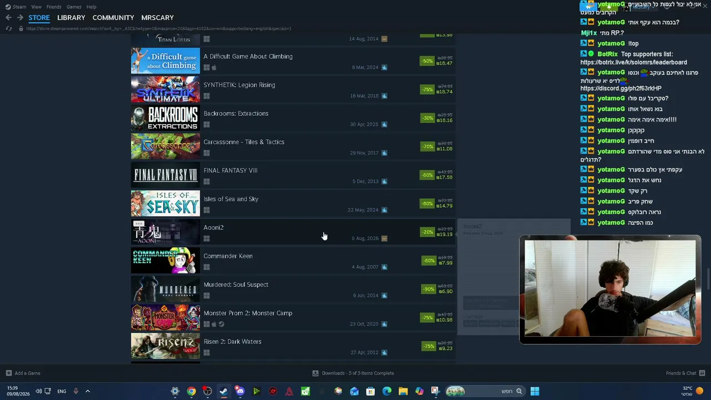
Task: Open the discord.gg invite link in chat
Action: (620, 88)
